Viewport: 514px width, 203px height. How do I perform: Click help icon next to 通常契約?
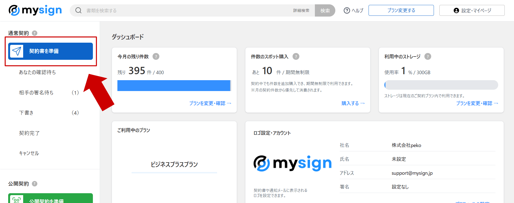click(35, 33)
